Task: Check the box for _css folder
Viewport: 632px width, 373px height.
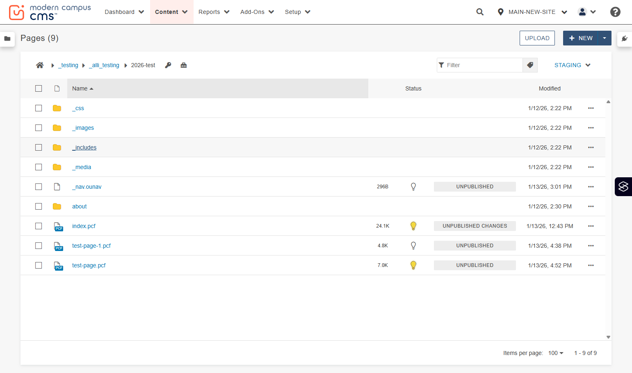Action: coord(39,108)
